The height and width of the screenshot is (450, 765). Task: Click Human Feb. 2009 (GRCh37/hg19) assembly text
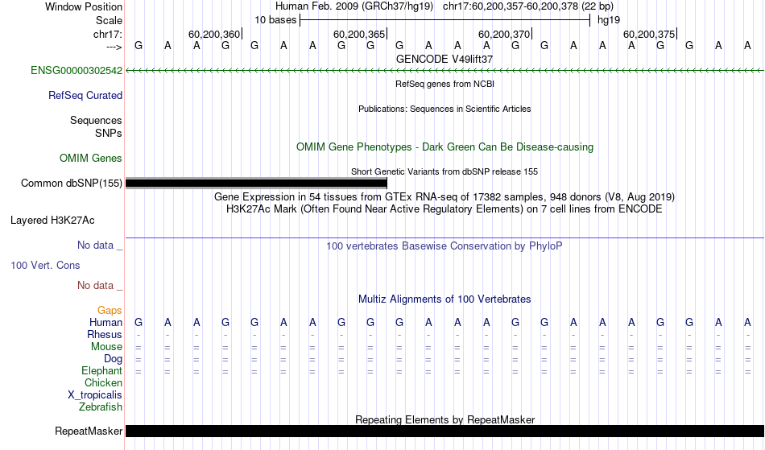click(354, 6)
